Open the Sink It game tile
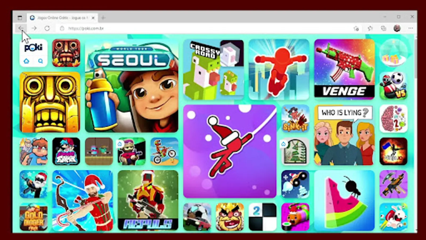 pos(295,118)
